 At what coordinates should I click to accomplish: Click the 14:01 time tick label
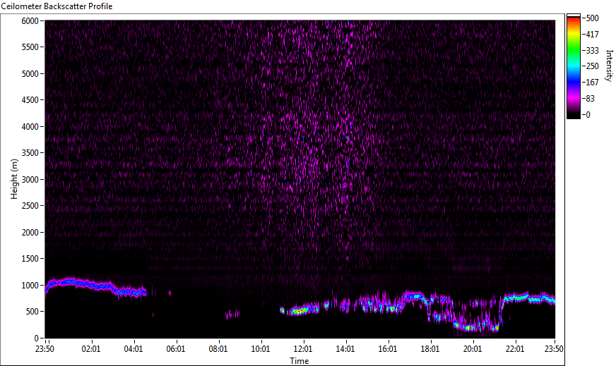(x=345, y=349)
